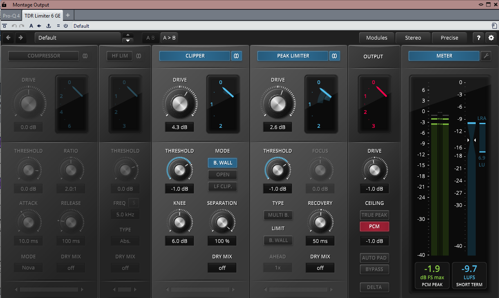The height and width of the screenshot is (298, 499).
Task: Open meter options with the wrench icon
Action: pos(486,56)
